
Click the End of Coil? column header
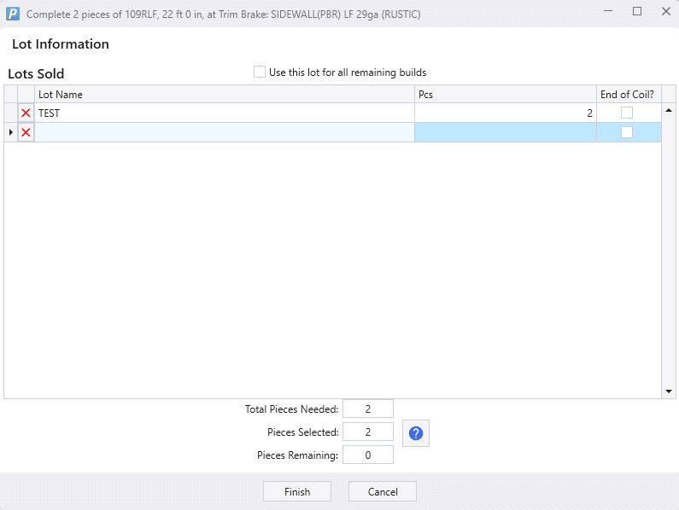[627, 95]
